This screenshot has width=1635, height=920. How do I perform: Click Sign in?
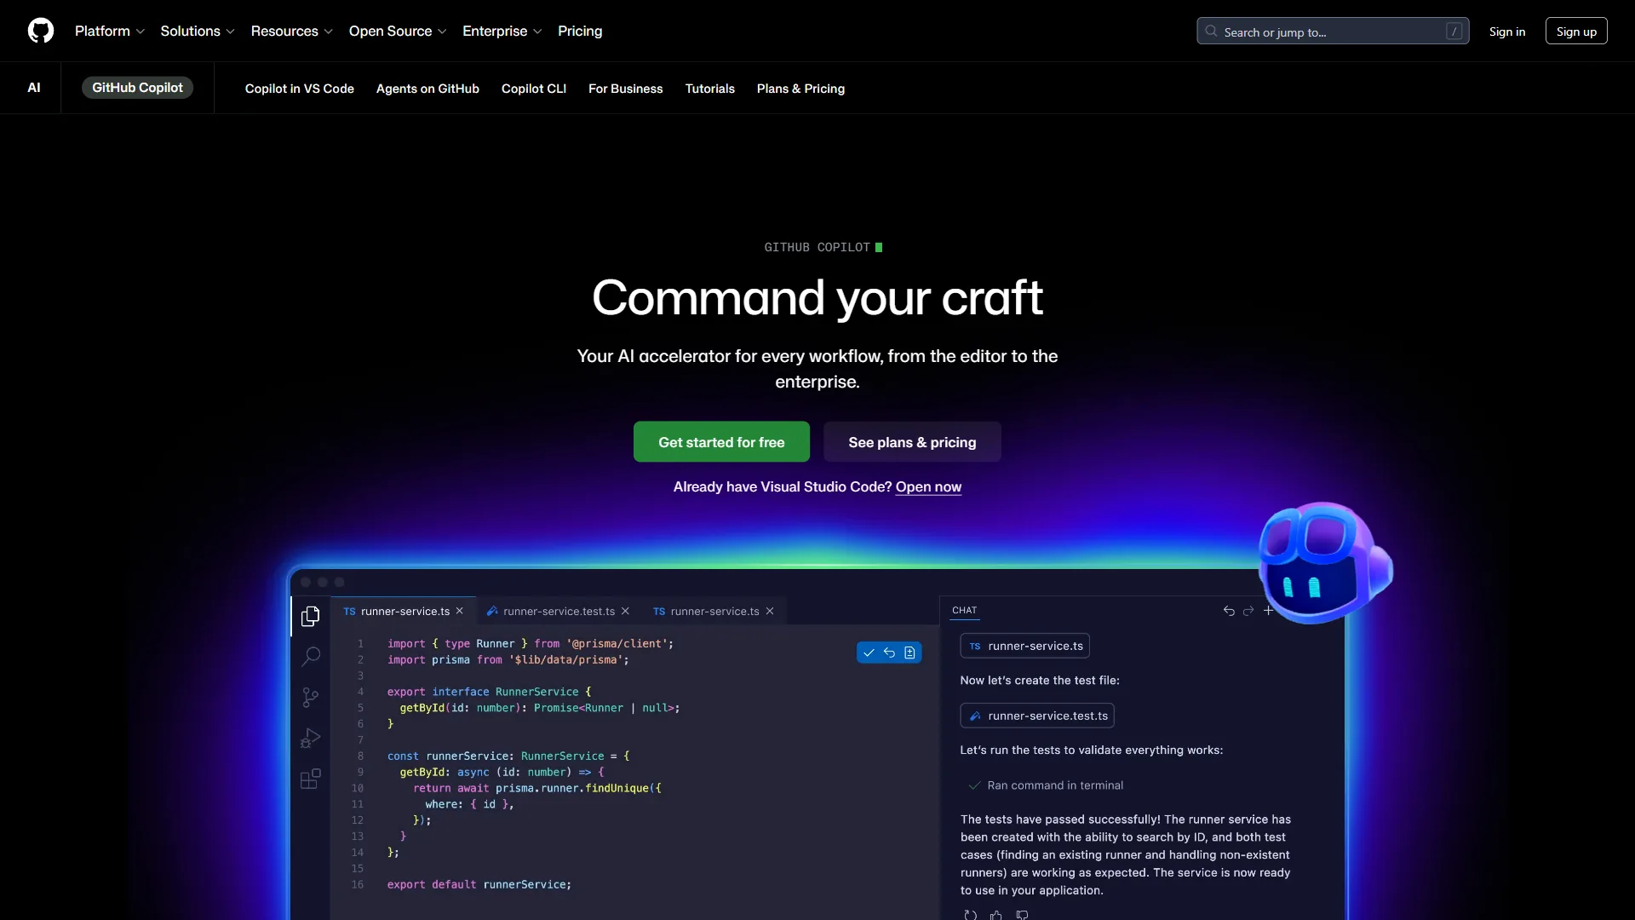coord(1507,32)
